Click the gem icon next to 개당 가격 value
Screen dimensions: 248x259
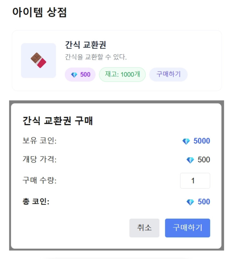[x=190, y=160]
